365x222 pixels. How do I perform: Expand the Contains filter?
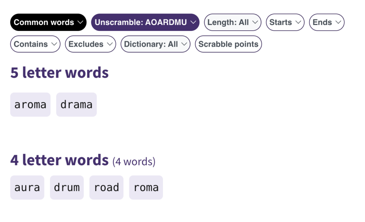coord(35,44)
